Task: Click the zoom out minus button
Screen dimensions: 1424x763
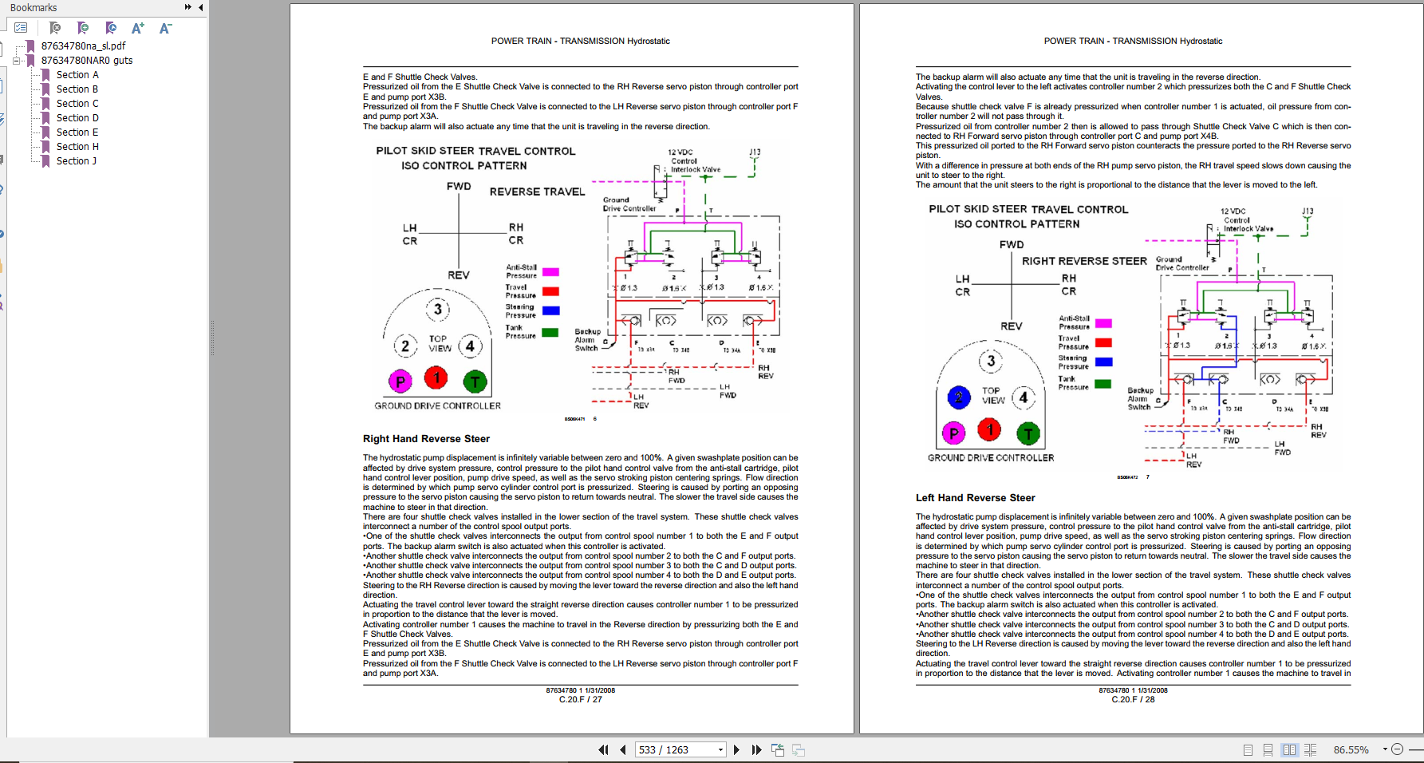Action: pyautogui.click(x=1398, y=749)
